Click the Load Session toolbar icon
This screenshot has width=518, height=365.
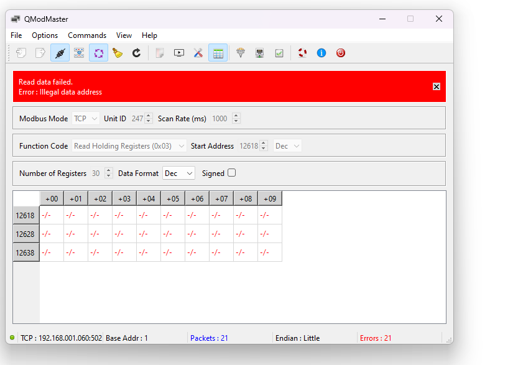point(21,53)
